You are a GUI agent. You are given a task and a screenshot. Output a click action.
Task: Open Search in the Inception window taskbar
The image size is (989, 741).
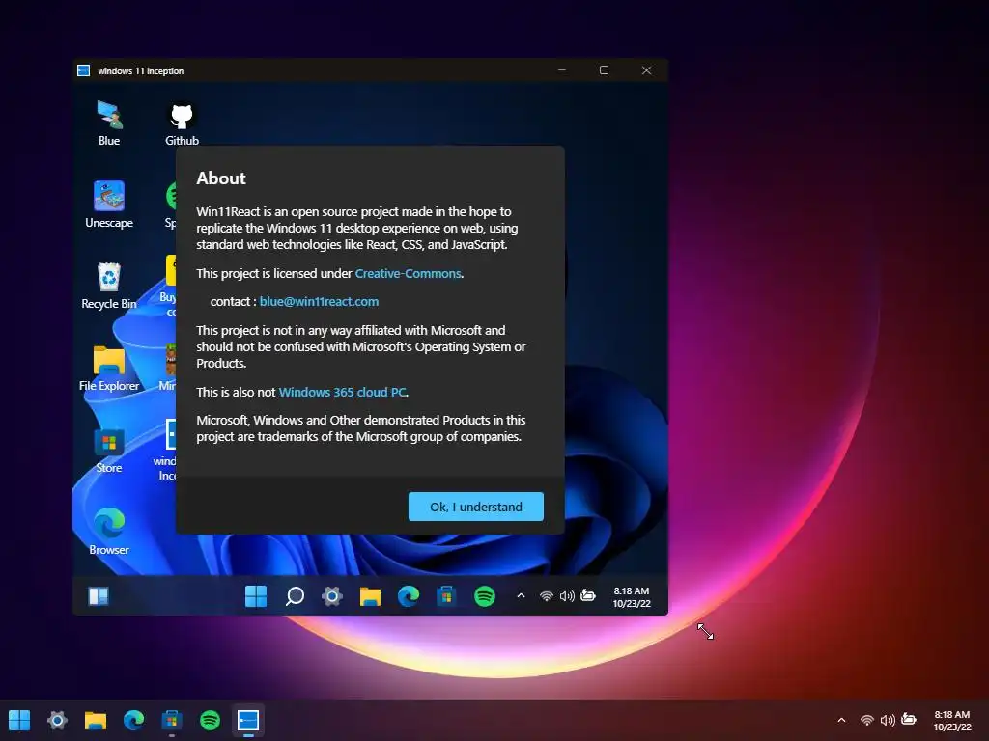295,596
